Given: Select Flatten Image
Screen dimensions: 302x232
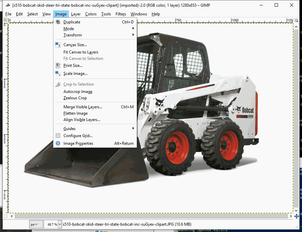Looking at the screenshot, I should pos(95,113).
